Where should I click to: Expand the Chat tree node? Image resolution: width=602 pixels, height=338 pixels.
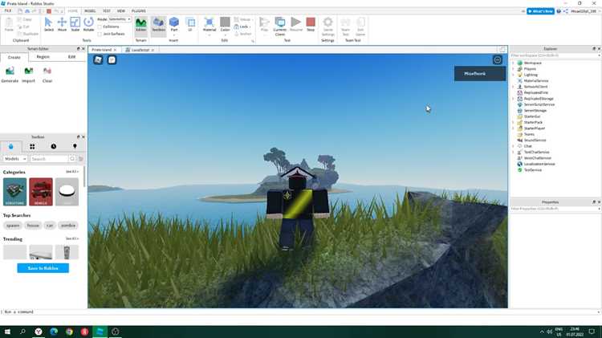[514, 146]
